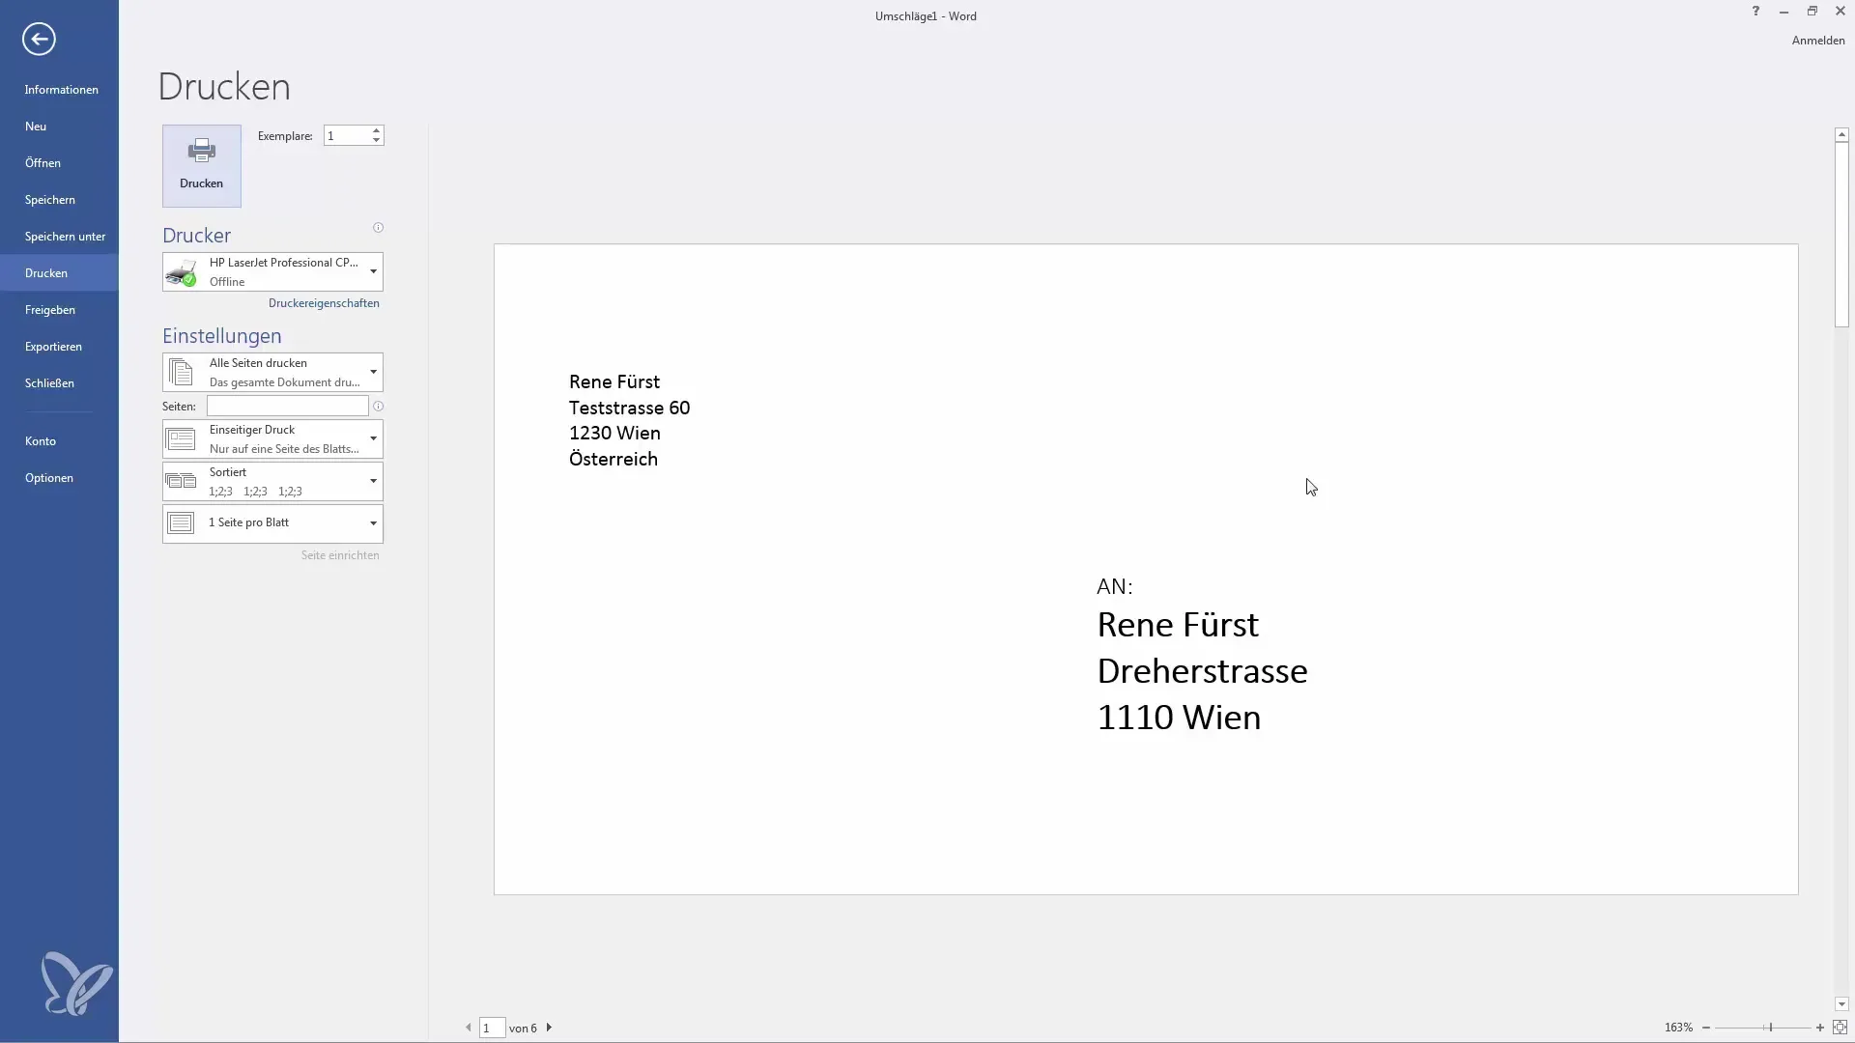Click the help question mark icon

click(x=1755, y=11)
